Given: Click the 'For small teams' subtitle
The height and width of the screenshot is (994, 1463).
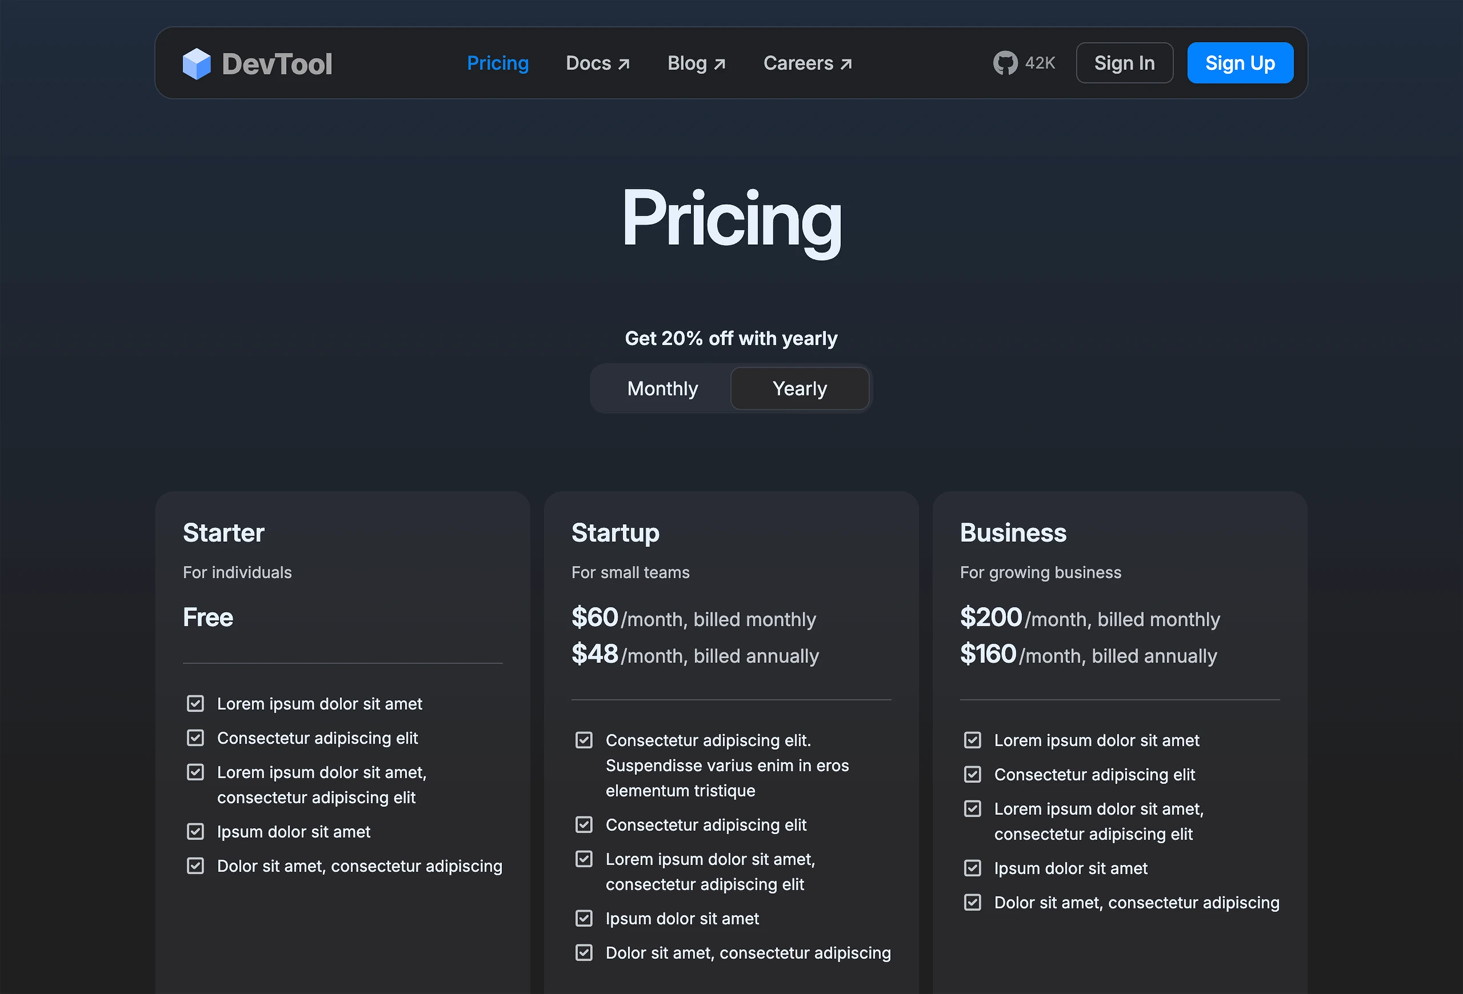Looking at the screenshot, I should [630, 572].
